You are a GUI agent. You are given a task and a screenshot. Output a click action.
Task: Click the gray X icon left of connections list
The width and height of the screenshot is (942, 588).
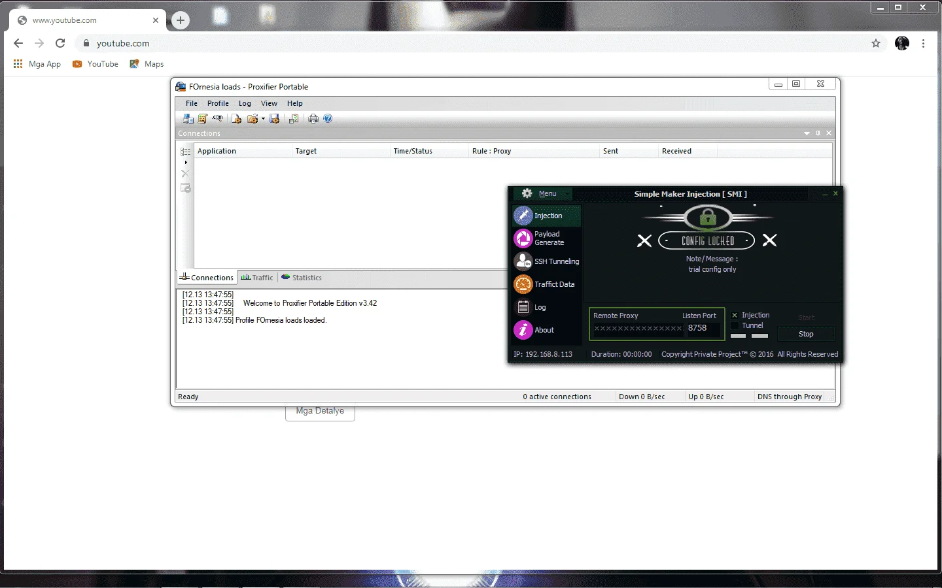(x=185, y=174)
